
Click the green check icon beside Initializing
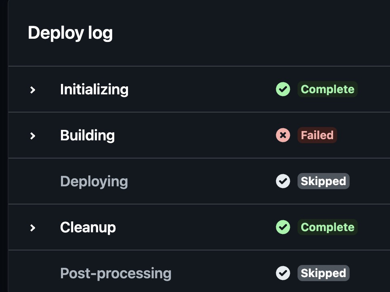click(283, 89)
